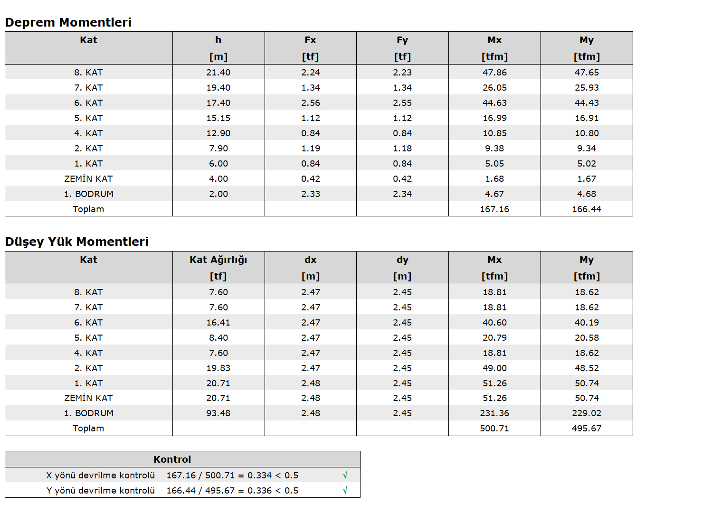Select the 1. BODRUM weight value 93.48
702x513 pixels.
[x=218, y=413]
